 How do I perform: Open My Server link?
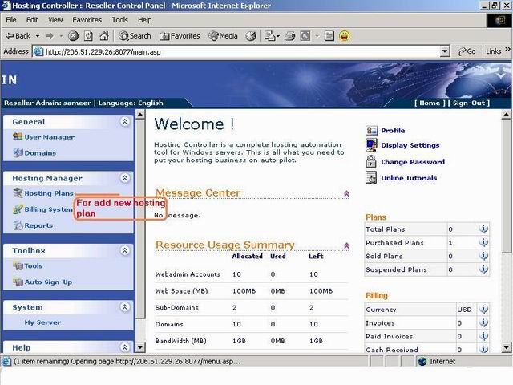[42, 322]
